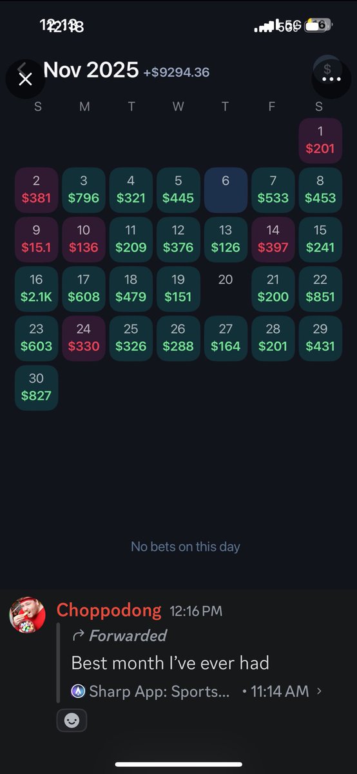Screen dimensions: 357x774
Task: Open the three-dots more options menu
Action: [x=331, y=79]
